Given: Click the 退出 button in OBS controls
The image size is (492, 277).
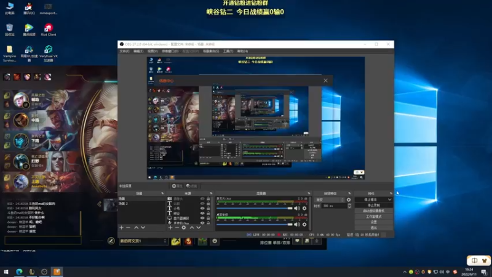Looking at the screenshot, I should point(373,227).
